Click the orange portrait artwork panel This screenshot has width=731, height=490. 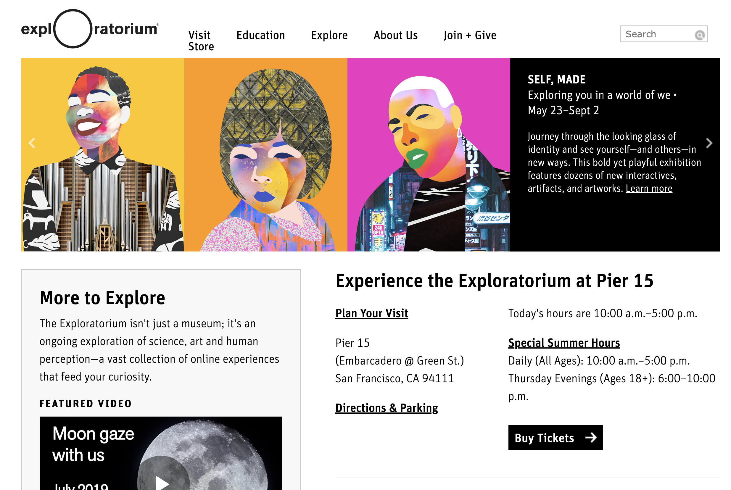266,155
